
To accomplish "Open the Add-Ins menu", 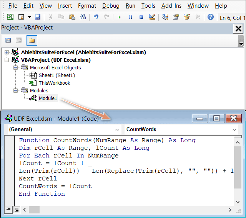I will [x=172, y=6].
